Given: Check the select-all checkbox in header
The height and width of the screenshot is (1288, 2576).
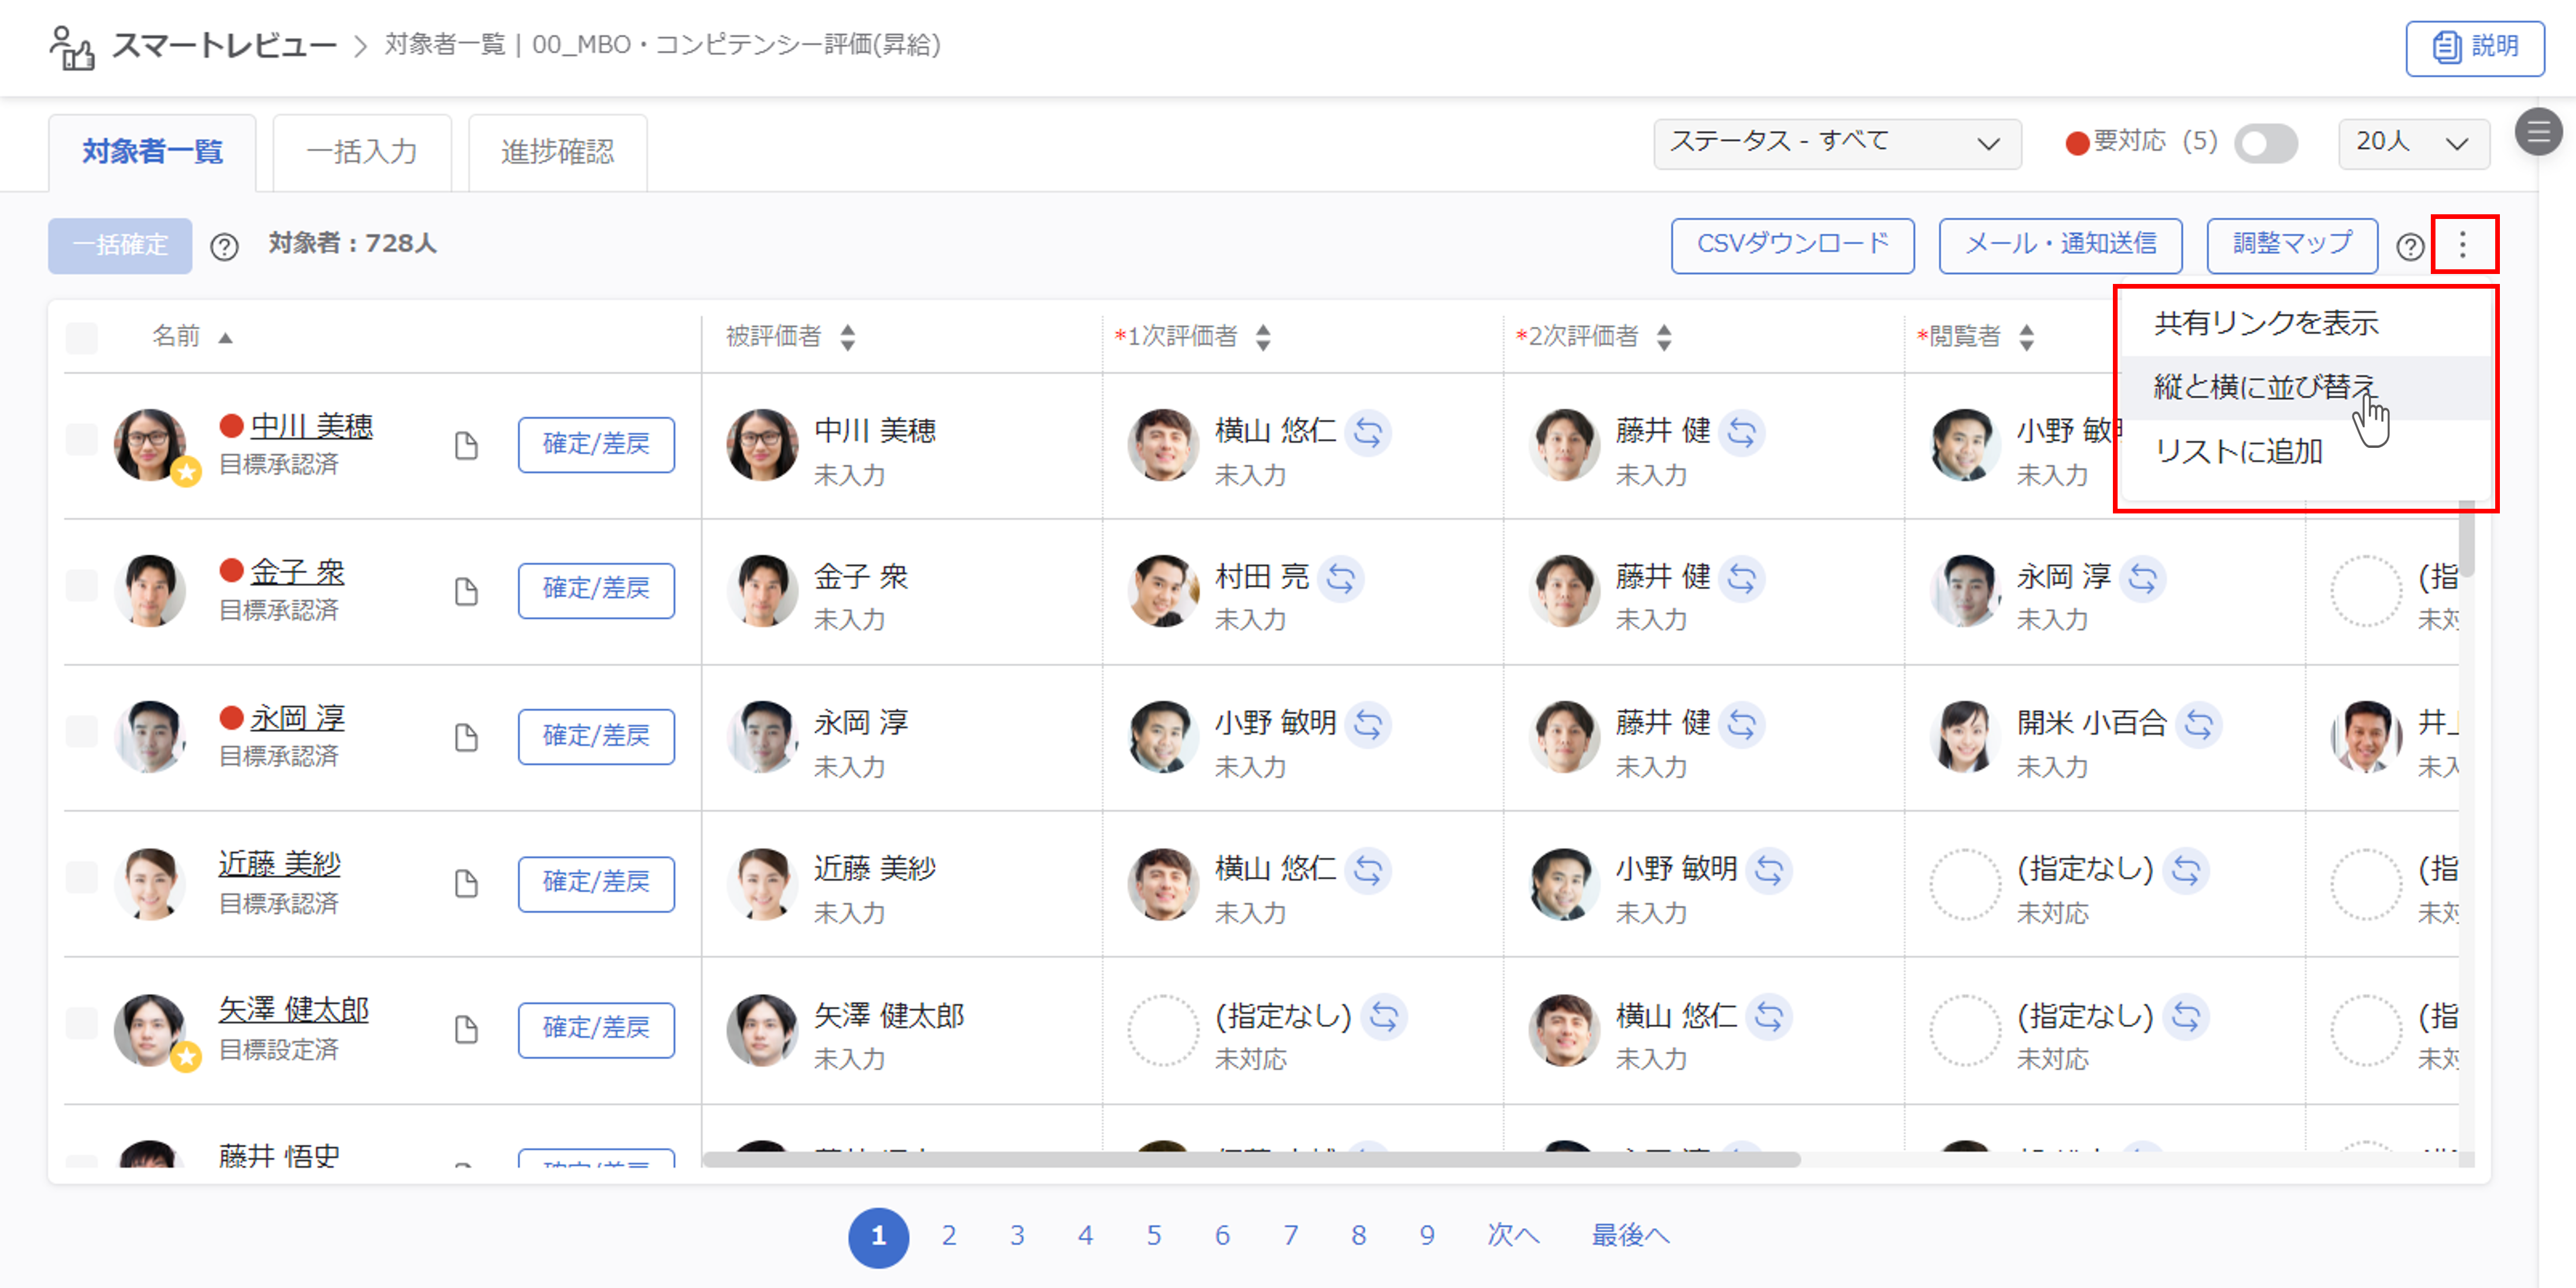Looking at the screenshot, I should 82,337.
